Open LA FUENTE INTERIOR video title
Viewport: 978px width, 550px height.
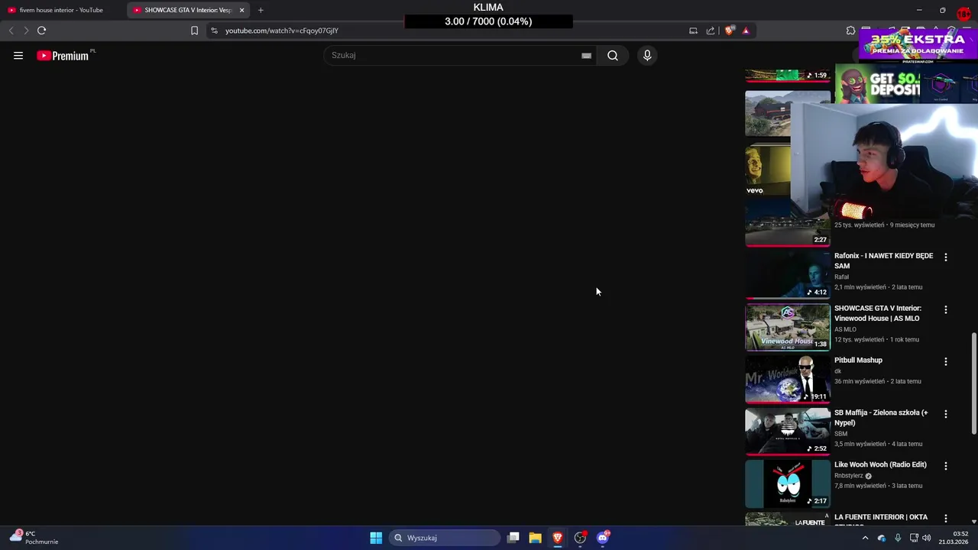881,519
